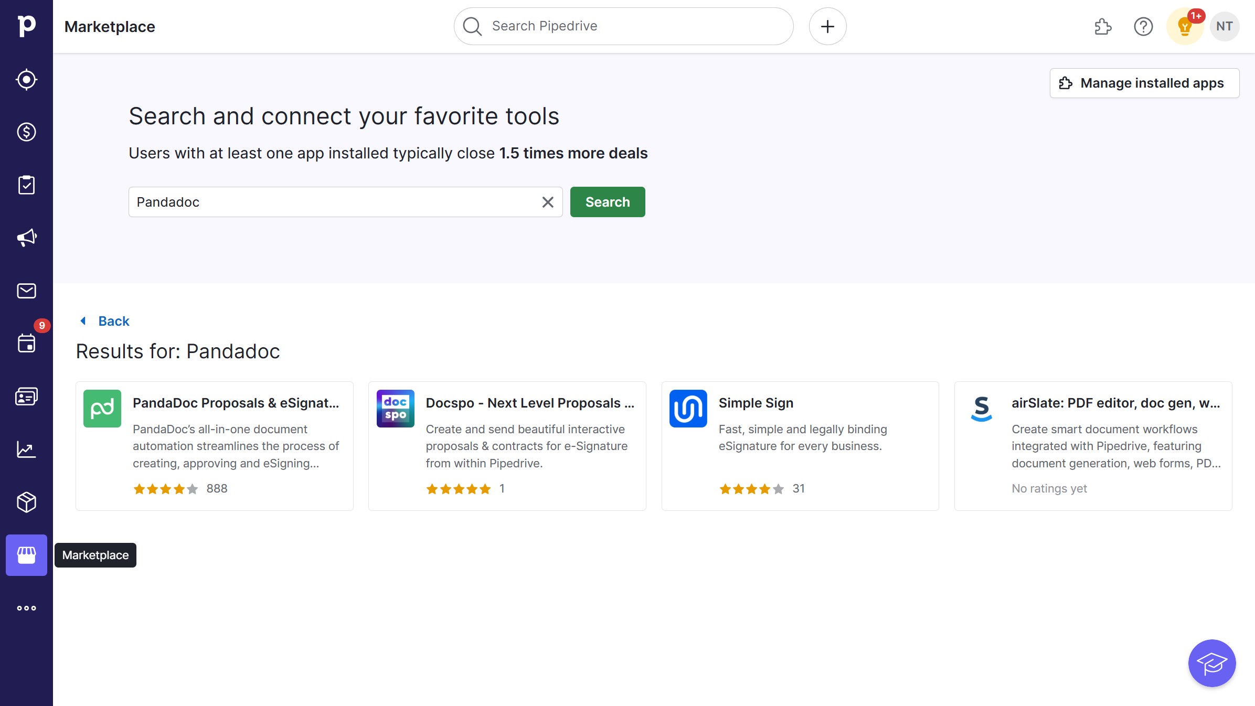Open the highlighted Marketplace sidebar icon

26,555
